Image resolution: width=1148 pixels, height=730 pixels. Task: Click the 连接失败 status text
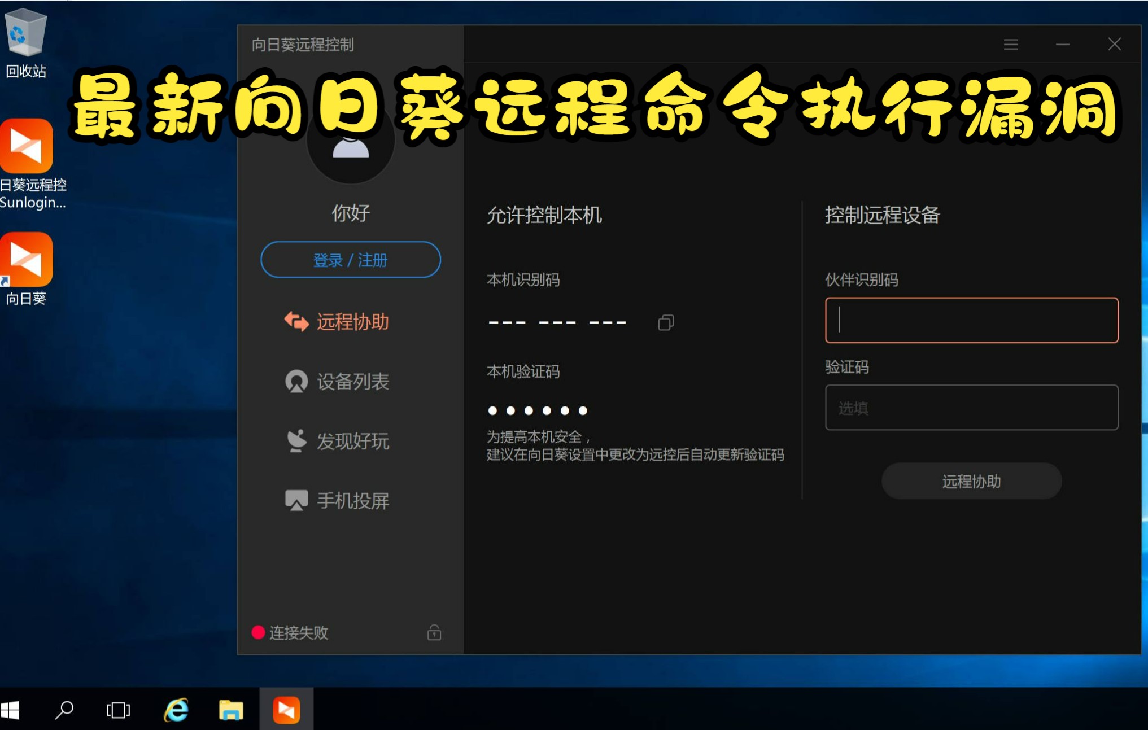(299, 632)
